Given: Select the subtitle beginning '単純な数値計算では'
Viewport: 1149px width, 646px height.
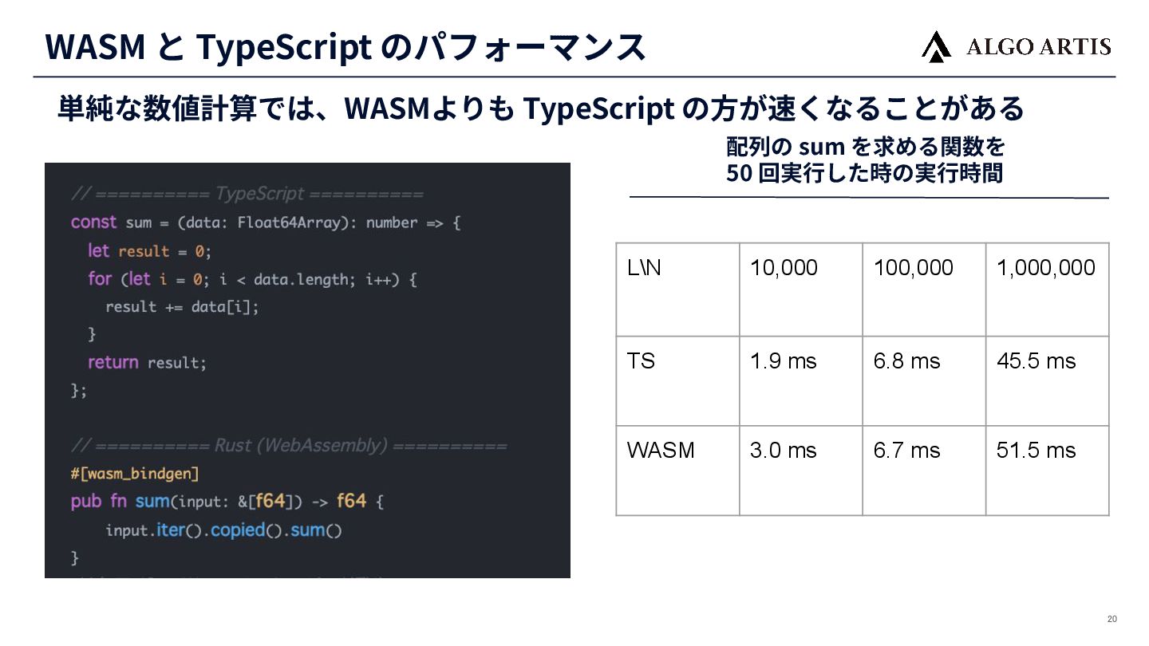Looking at the screenshot, I should point(540,108).
